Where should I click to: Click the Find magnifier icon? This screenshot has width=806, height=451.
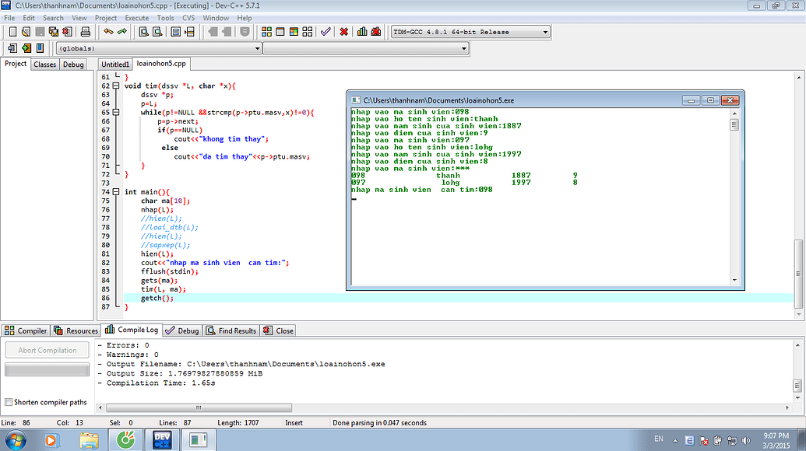pyautogui.click(x=144, y=31)
